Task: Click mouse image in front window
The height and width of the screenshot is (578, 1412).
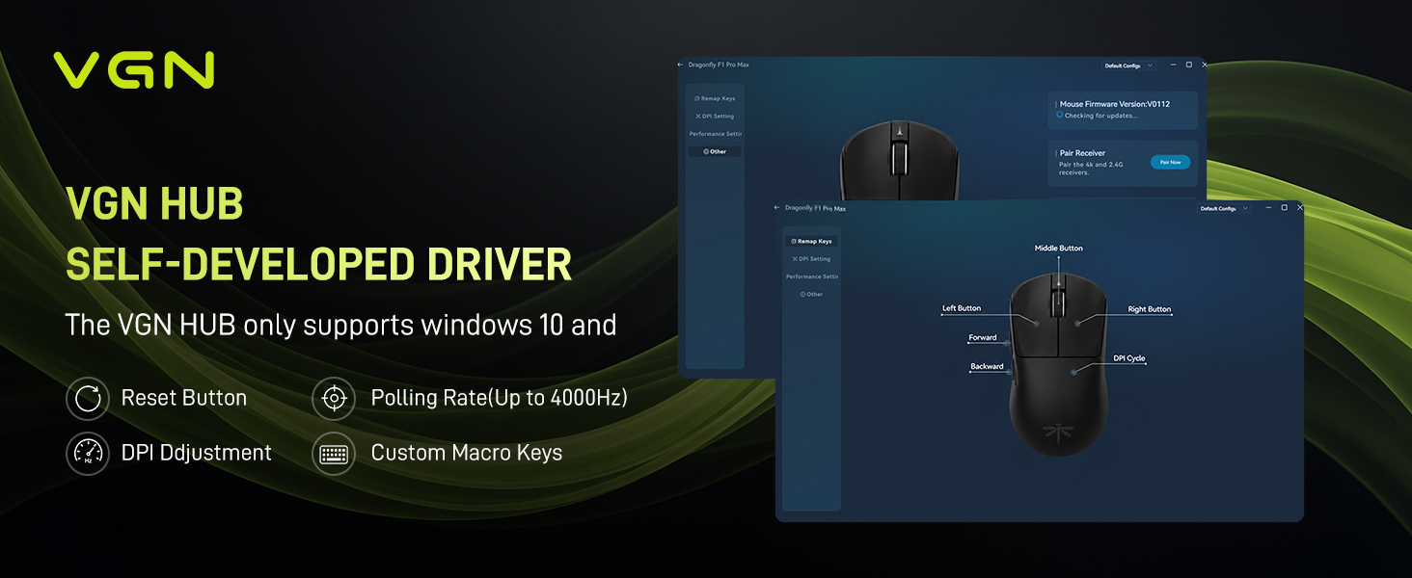Action: point(1059,364)
